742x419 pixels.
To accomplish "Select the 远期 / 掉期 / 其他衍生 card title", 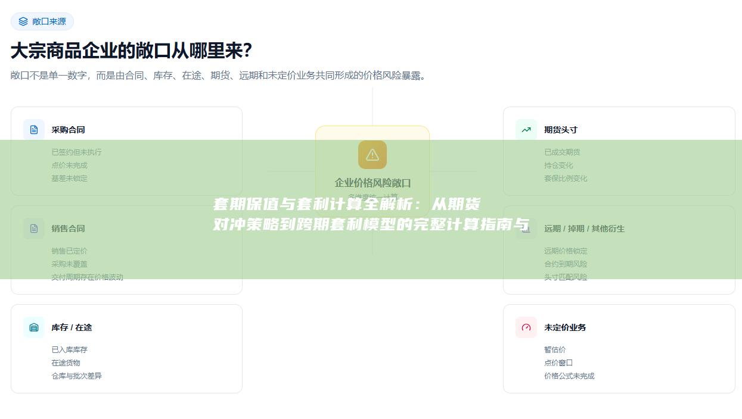I will (x=585, y=229).
